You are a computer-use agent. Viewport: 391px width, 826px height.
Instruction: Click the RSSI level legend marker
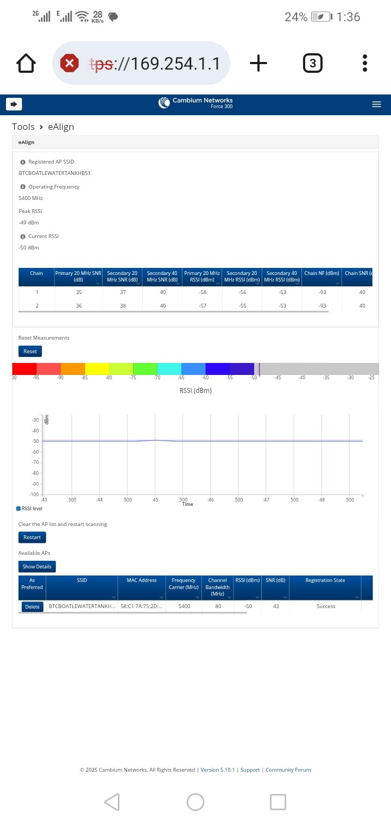pos(18,509)
